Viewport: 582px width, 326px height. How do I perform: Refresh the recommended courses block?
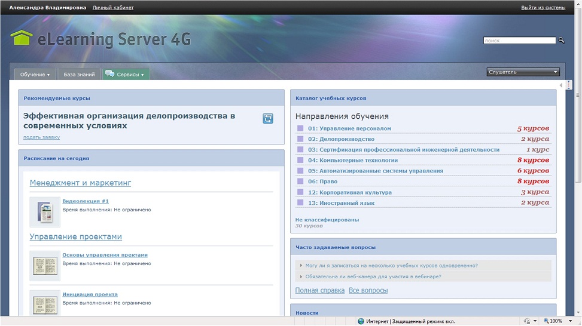[267, 119]
